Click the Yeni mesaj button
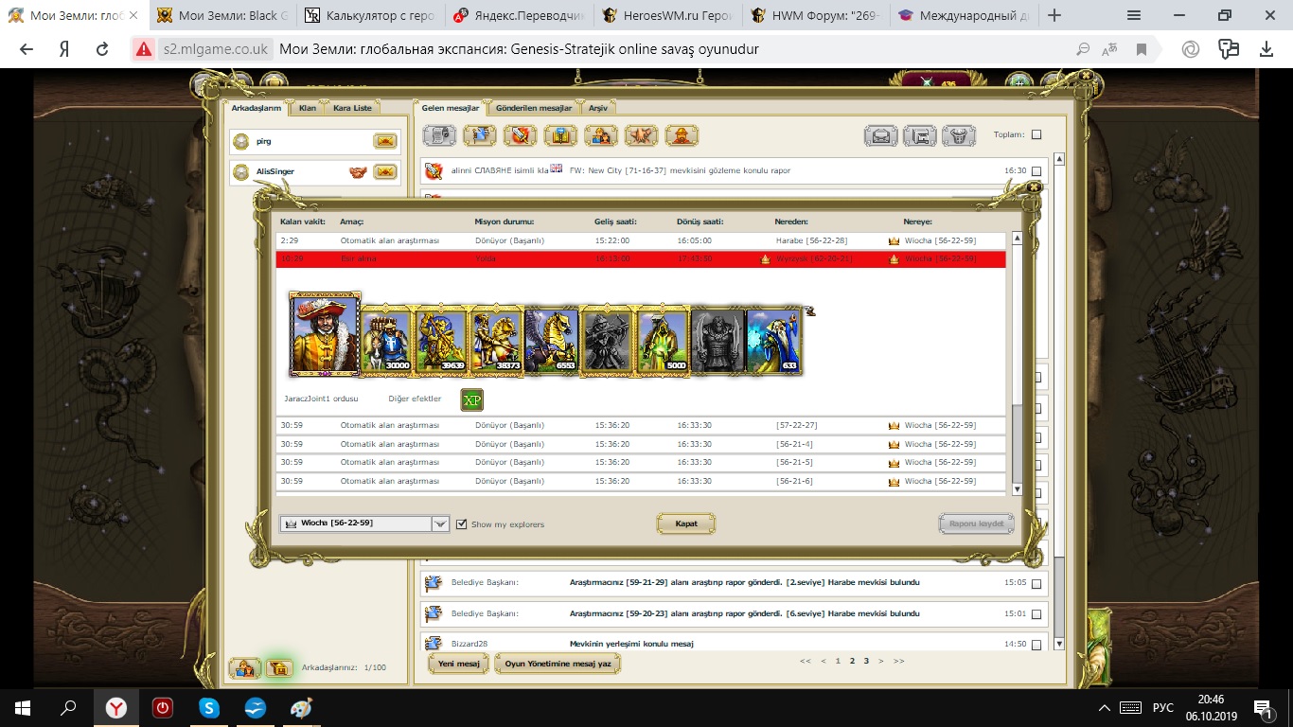The height and width of the screenshot is (727, 1293). pos(459,664)
